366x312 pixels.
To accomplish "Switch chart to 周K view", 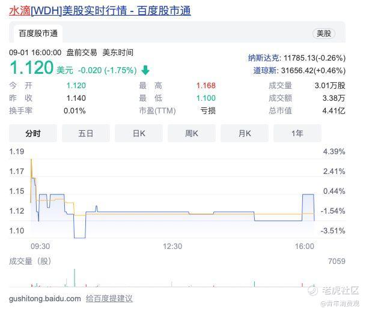I will tap(191, 133).
